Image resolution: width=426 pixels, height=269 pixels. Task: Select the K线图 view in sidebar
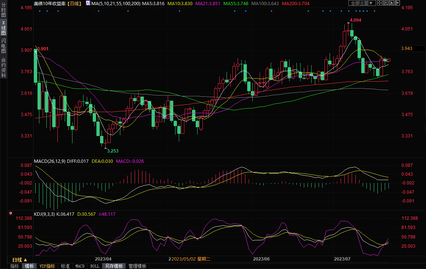pyautogui.click(x=3, y=28)
